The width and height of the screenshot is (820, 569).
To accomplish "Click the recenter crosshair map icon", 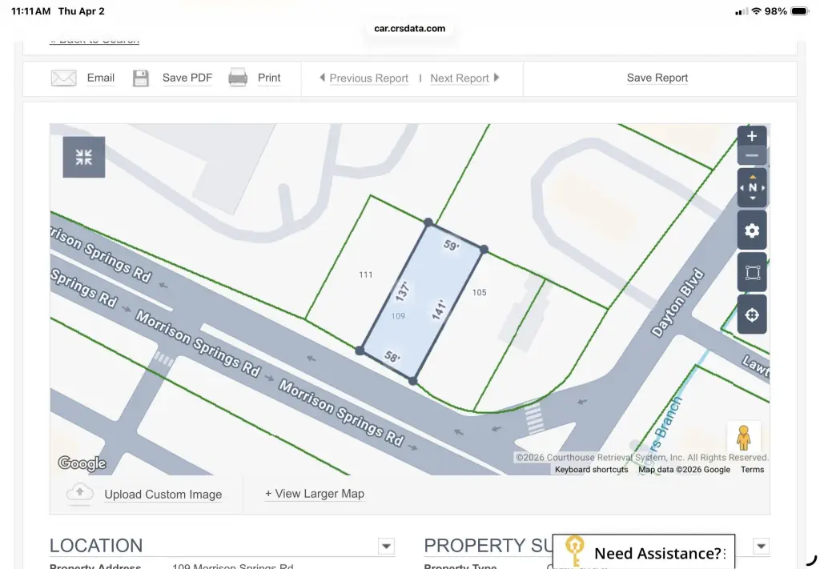I will click(x=752, y=315).
